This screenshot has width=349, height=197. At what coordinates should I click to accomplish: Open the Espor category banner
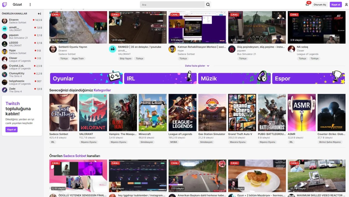(308, 78)
